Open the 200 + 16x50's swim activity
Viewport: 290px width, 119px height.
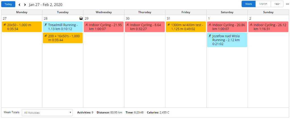pos(63,38)
